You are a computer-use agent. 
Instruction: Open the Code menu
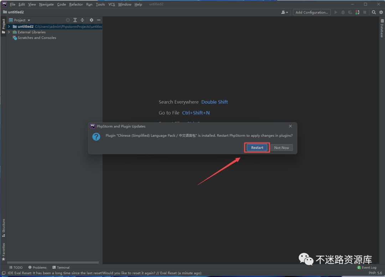[x=61, y=4]
